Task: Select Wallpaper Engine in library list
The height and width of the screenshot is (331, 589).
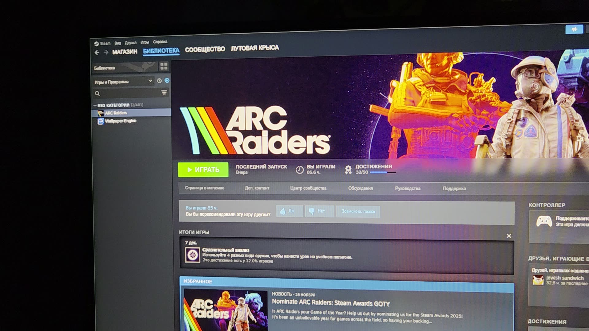Action: point(121,121)
